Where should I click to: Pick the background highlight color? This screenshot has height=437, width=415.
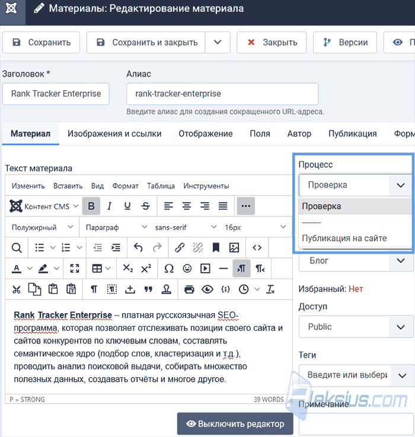coord(43,269)
